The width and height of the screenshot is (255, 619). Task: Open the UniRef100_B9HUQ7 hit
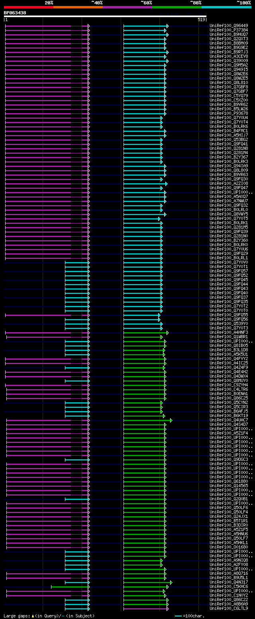pos(229,35)
